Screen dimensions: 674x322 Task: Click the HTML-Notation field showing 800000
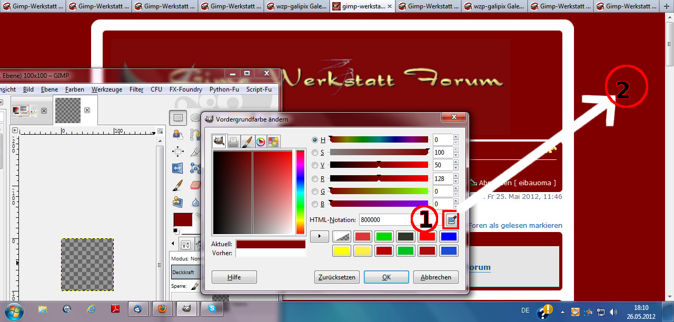pos(400,220)
